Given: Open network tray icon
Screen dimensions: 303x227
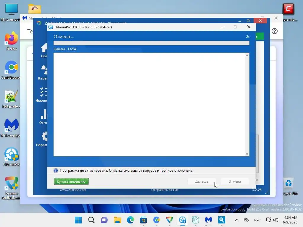Looking at the screenshot, I should 269,220.
